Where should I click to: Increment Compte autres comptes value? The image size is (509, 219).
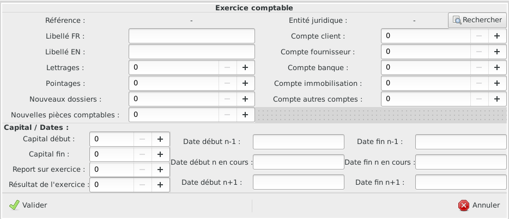497,99
